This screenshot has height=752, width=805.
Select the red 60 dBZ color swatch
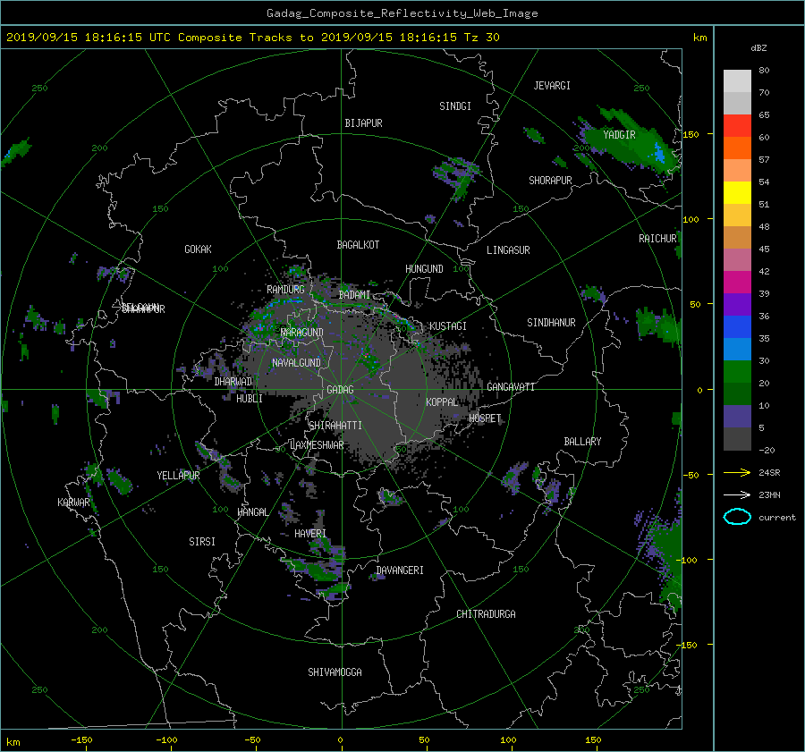pos(737,125)
